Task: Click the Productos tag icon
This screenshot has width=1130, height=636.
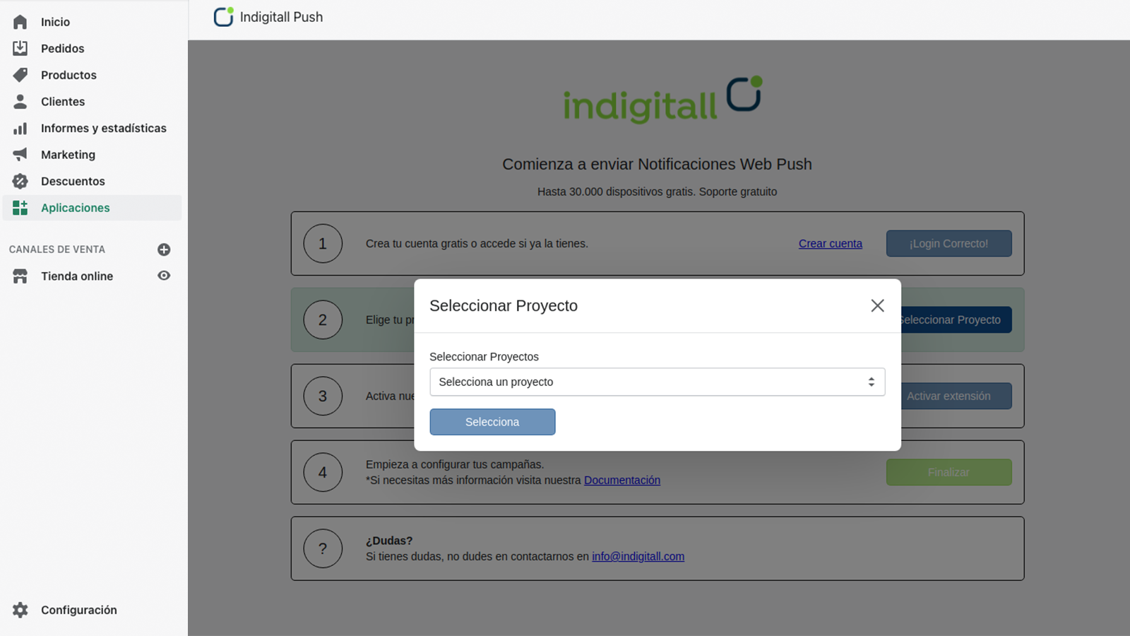Action: pyautogui.click(x=20, y=75)
